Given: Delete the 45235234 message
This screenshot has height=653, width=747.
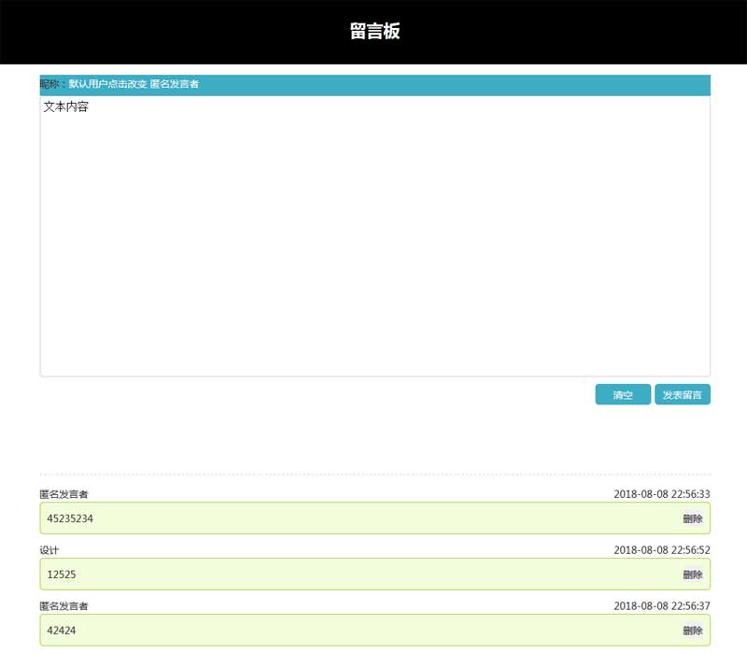Looking at the screenshot, I should [693, 518].
